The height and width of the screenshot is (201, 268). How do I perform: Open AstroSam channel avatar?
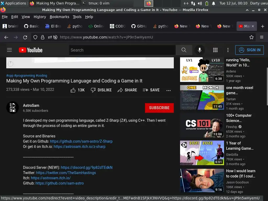coord(13,108)
